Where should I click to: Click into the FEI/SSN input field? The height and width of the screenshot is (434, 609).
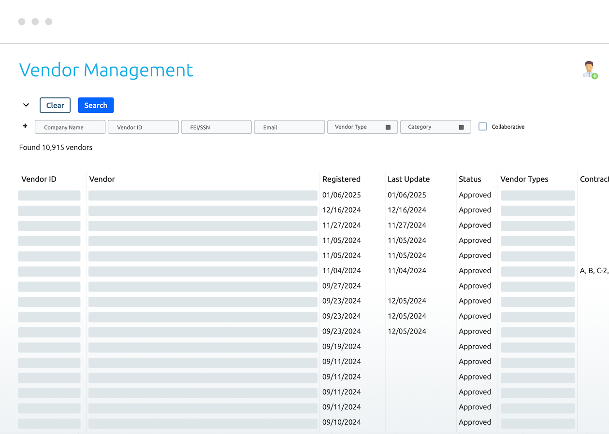click(216, 127)
